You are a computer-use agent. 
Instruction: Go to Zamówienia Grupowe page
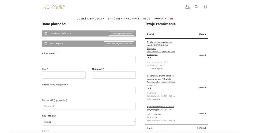[x=123, y=19]
